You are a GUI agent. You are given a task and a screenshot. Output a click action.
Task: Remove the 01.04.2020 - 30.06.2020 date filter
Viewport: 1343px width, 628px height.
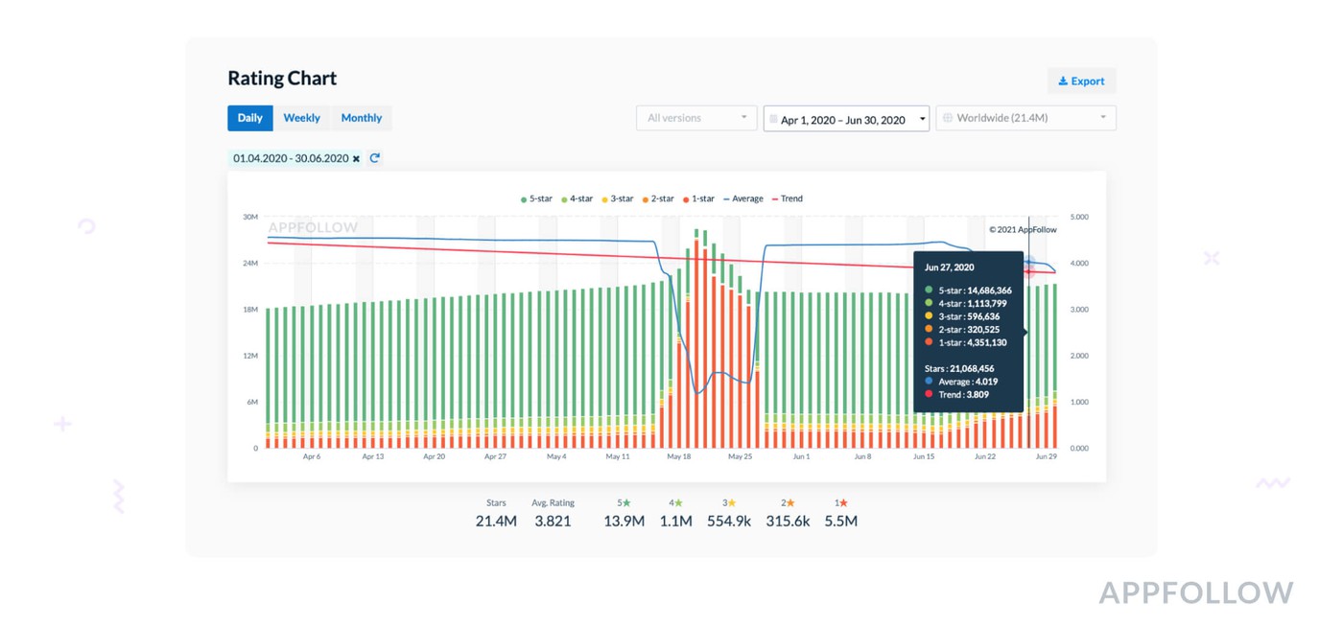[356, 159]
